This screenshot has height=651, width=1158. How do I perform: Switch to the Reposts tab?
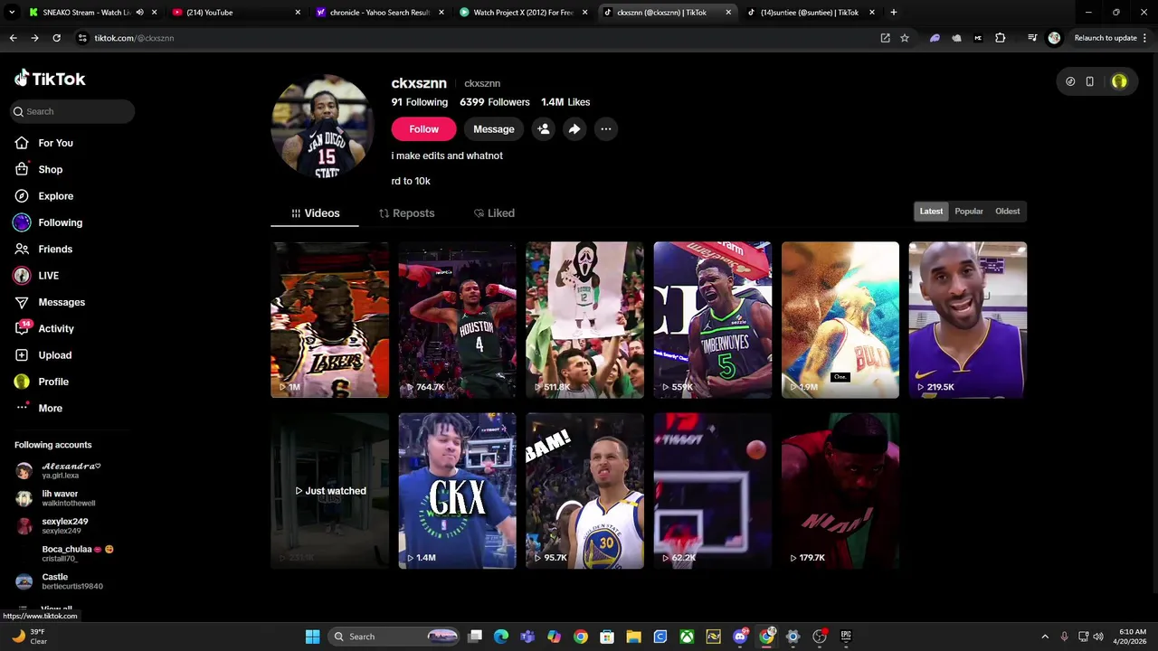(406, 213)
